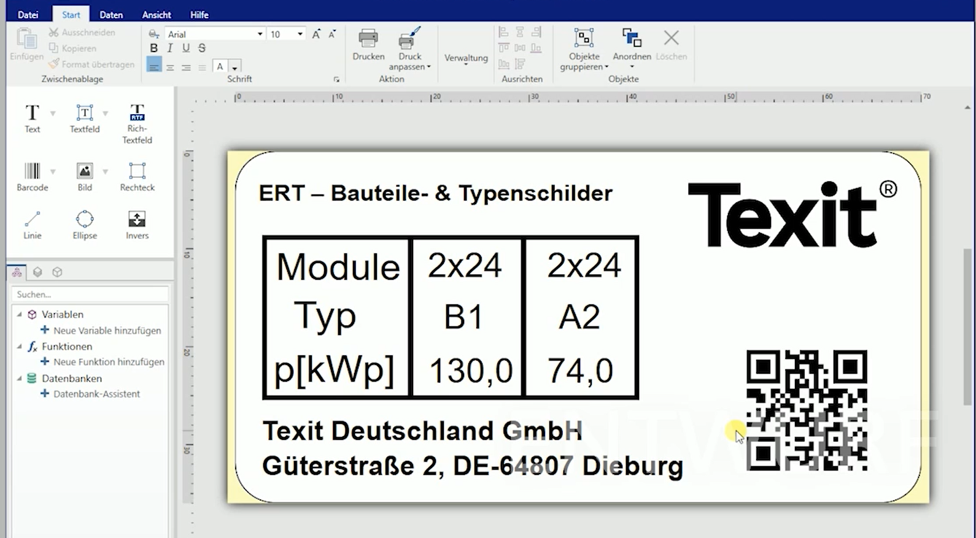Collapse the Datenbanken tree node

tap(20, 379)
